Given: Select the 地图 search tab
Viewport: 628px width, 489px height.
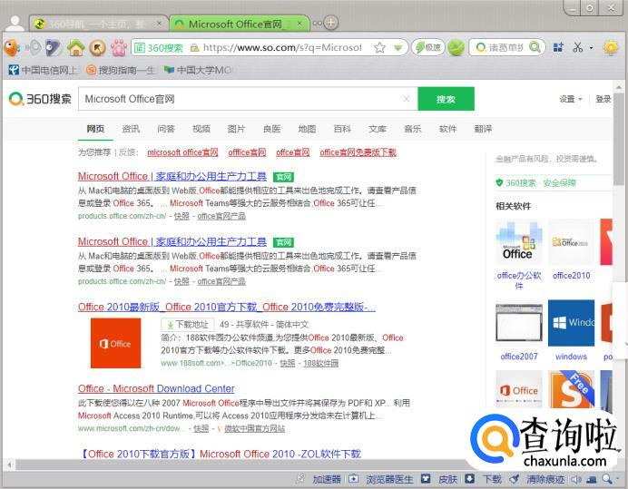Looking at the screenshot, I should [307, 129].
